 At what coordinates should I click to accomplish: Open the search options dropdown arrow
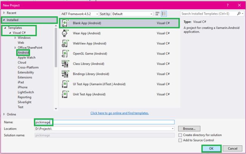(243, 14)
